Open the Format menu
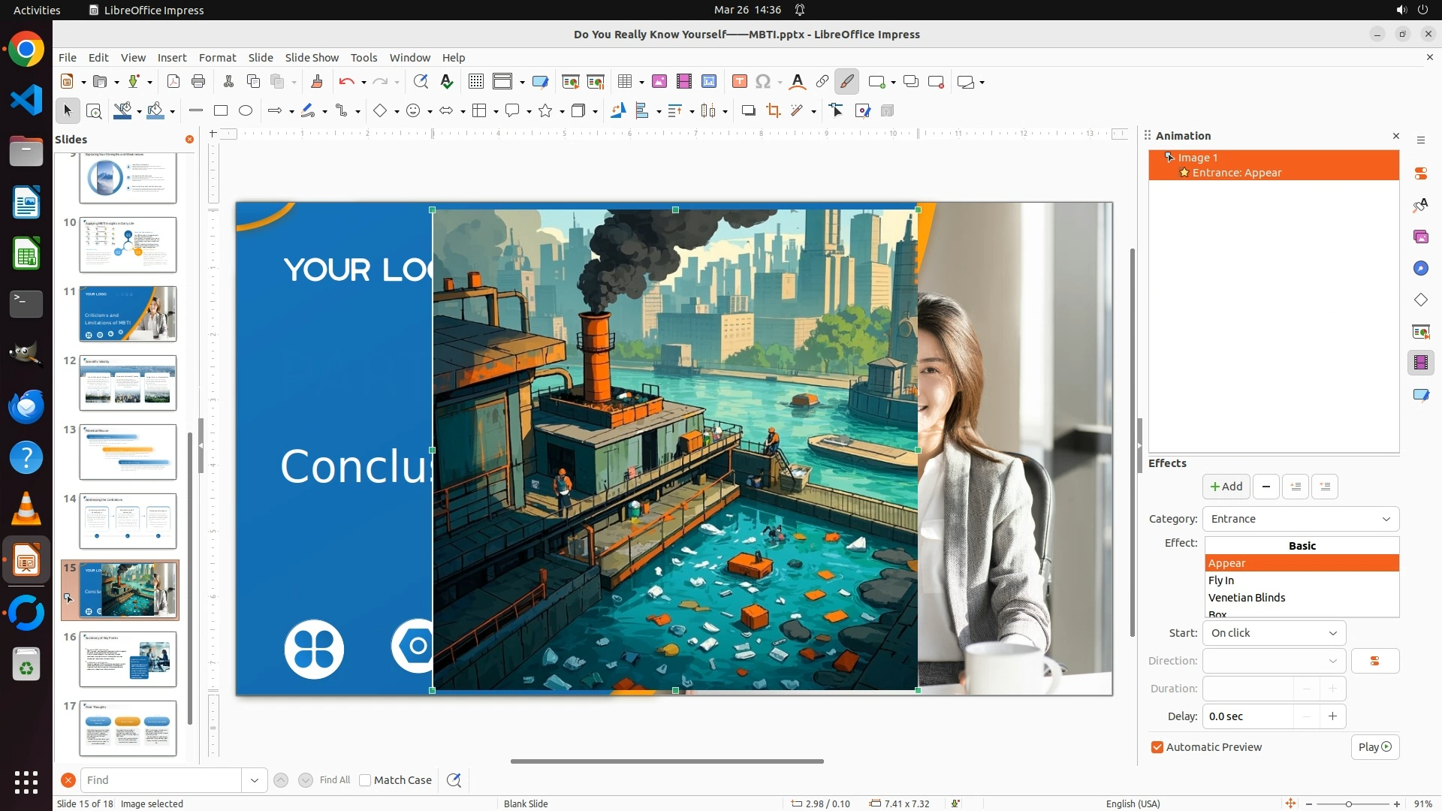Image resolution: width=1442 pixels, height=811 pixels. 217,58
